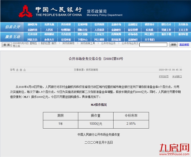Go to the 货币政策 section
This screenshot has height=157, width=191.
[66, 24]
